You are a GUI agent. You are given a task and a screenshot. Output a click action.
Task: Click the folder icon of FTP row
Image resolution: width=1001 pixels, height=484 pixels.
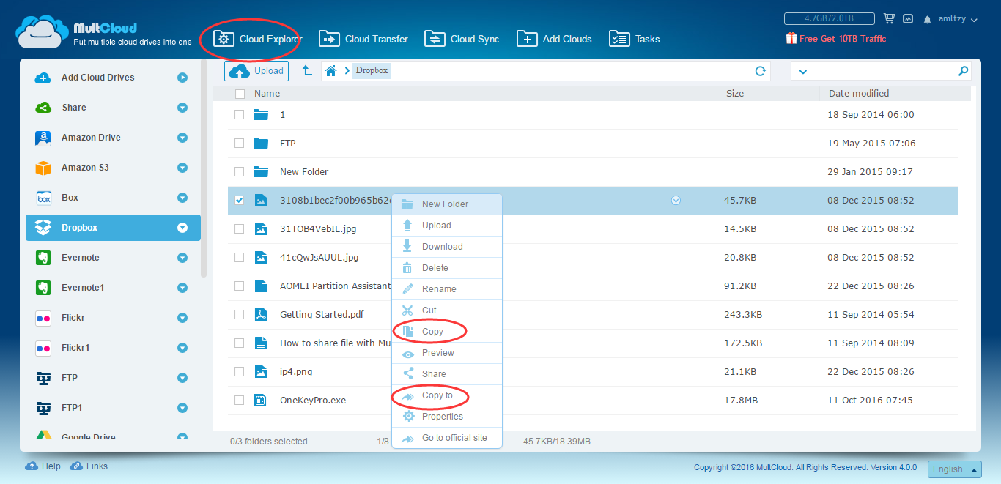coord(261,143)
